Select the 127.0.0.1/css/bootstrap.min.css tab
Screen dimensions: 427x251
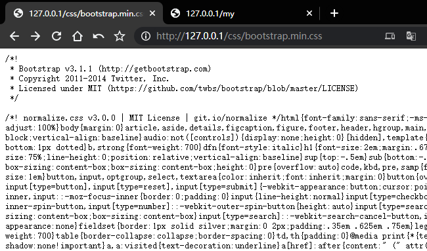(x=84, y=13)
